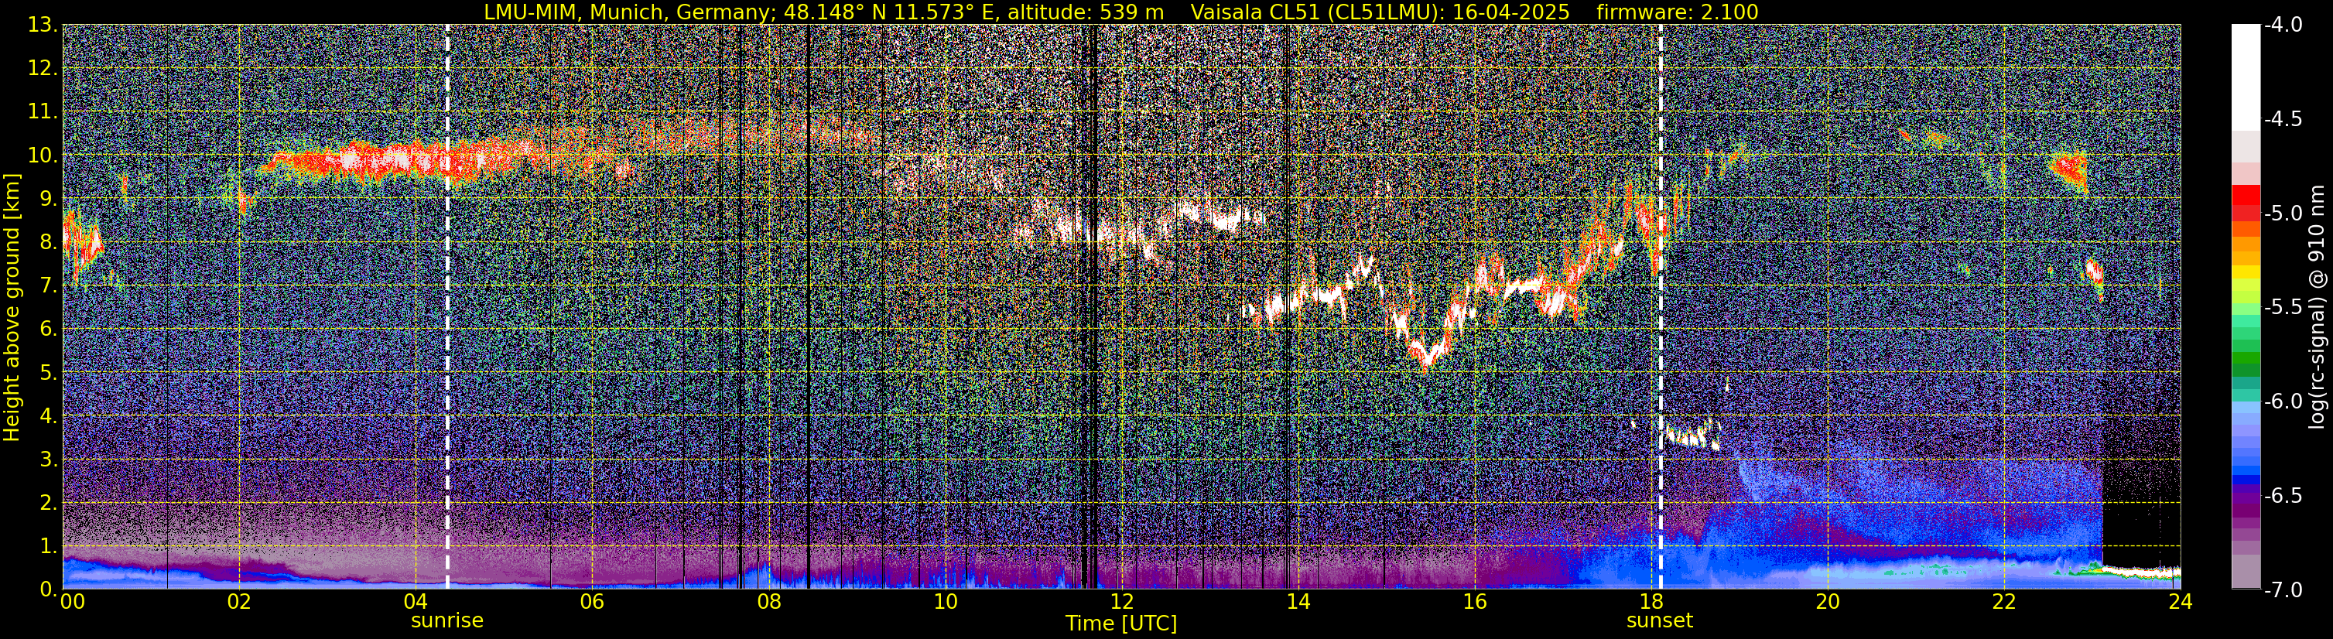Click the 'Time [UTC]' axis title
The image size is (2333, 639).
point(1121,624)
